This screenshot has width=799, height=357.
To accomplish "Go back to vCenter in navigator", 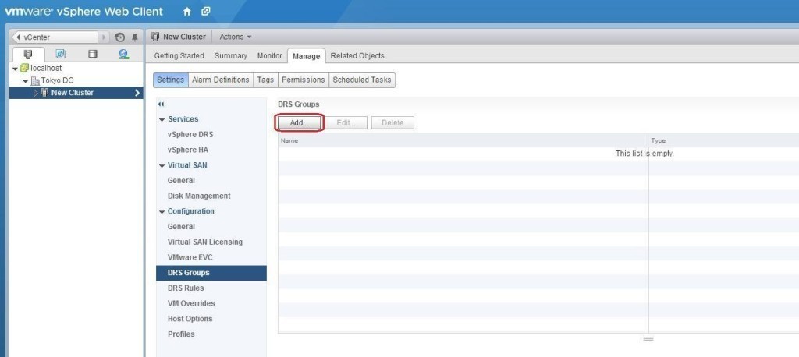I will pos(55,37).
